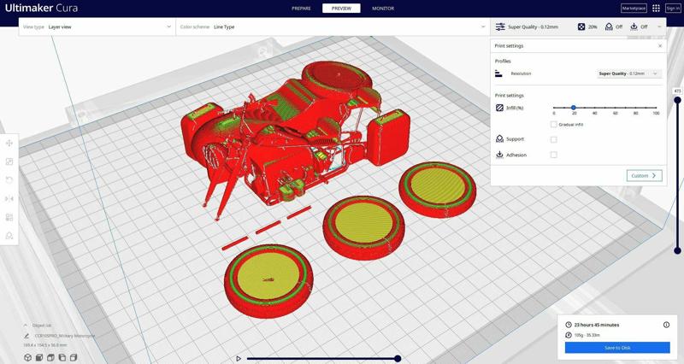
Task: Click the 20% infill summary icon
Action: [x=581, y=27]
